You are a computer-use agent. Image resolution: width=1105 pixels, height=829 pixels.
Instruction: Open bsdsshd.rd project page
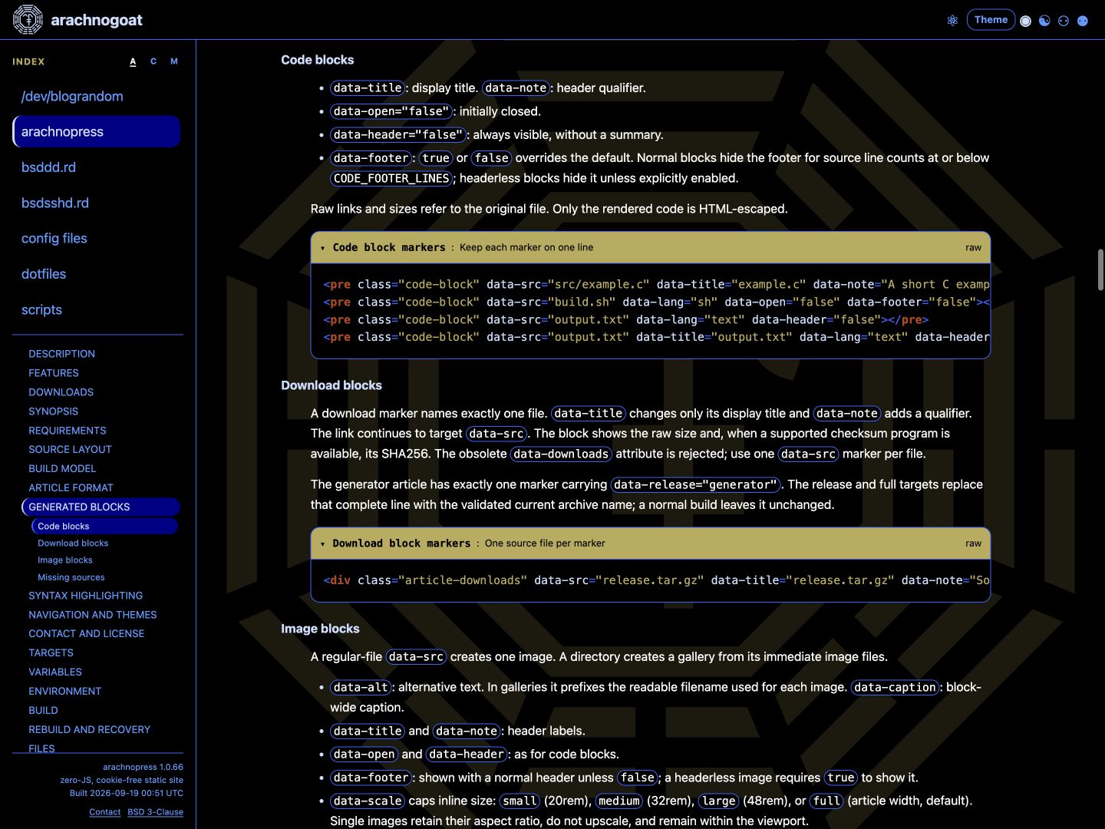coord(97,203)
